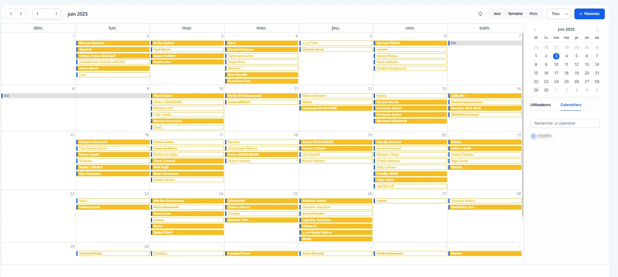Click the calendar grid vertical scrollbar
618x277 pixels.
click(x=523, y=125)
